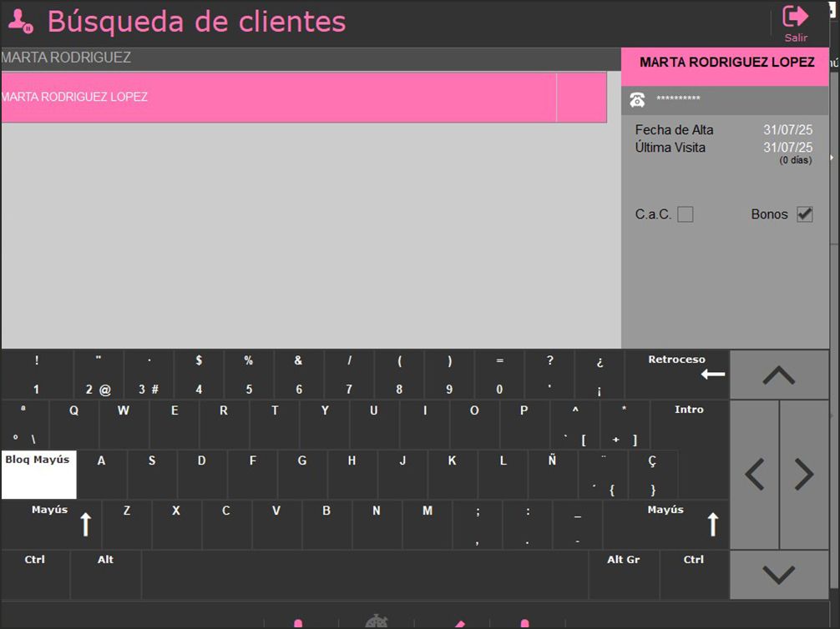The height and width of the screenshot is (629, 840).
Task: Click the telephone icon in client panel
Action: pyautogui.click(x=637, y=100)
